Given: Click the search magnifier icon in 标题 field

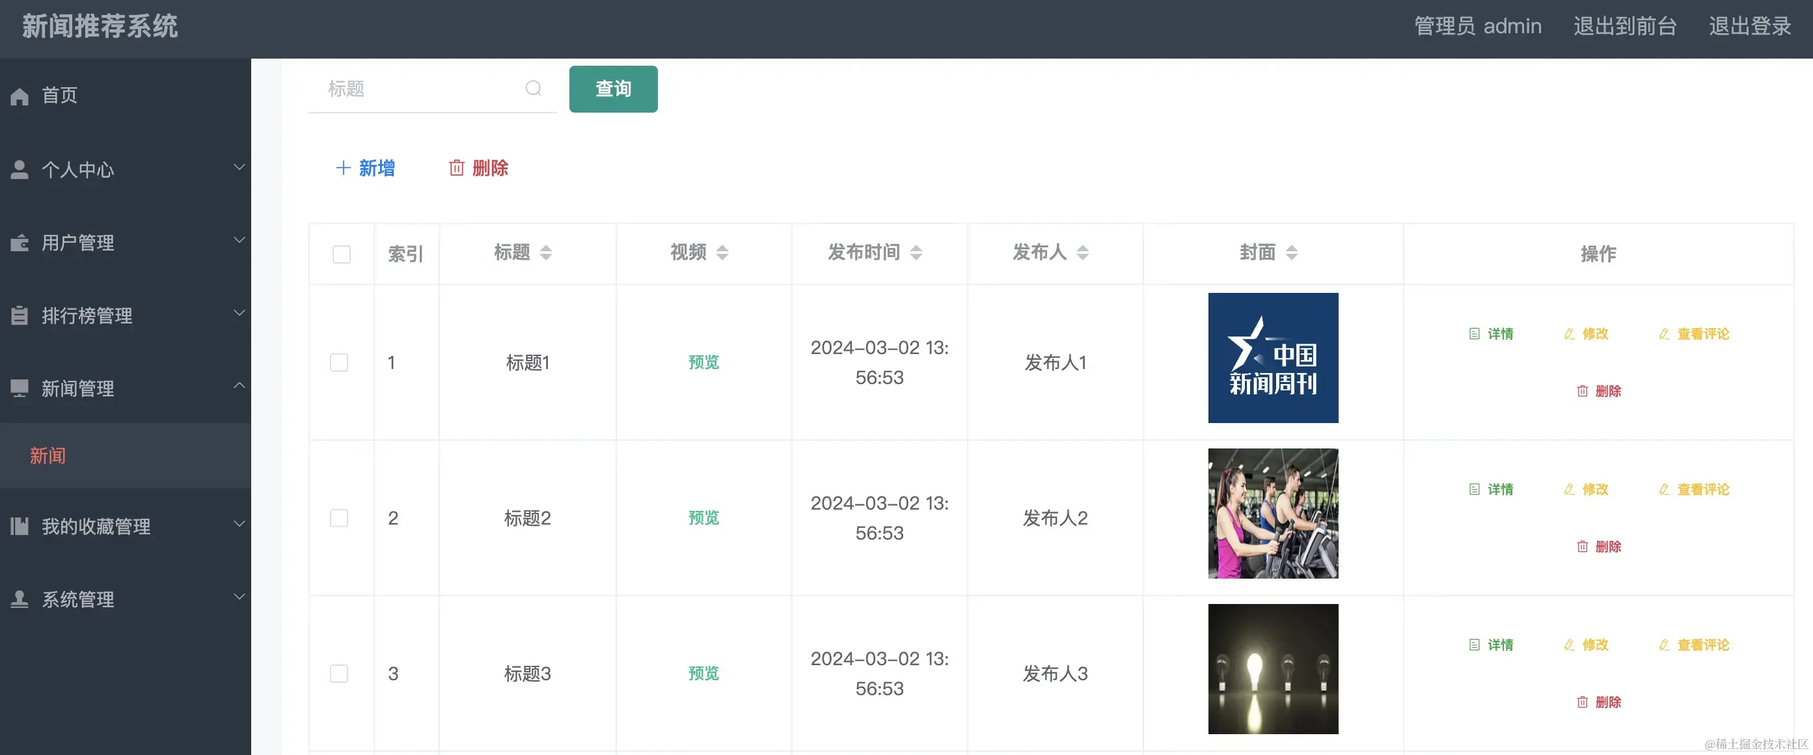Looking at the screenshot, I should [534, 88].
